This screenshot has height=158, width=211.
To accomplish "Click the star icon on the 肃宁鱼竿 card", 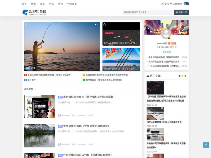I will click(x=104, y=50).
